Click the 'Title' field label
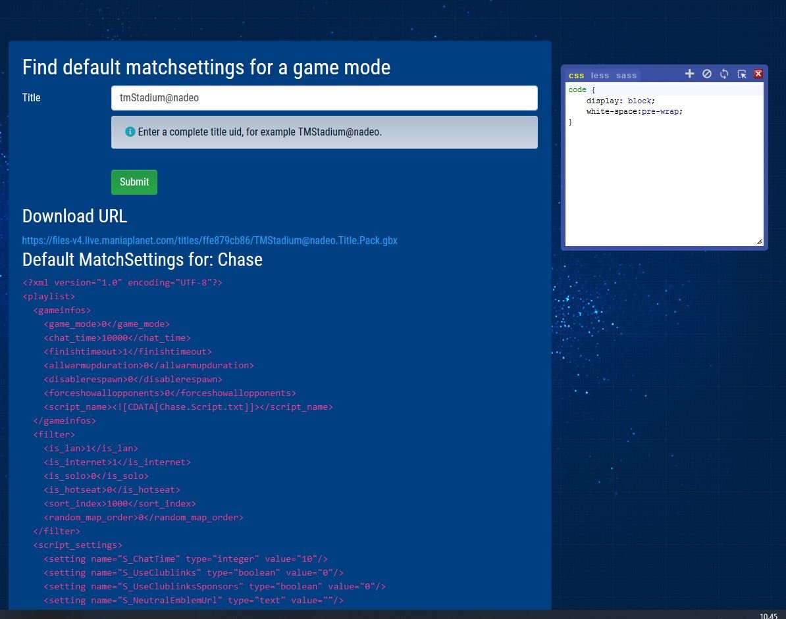Screen dimensions: 786x619 coord(31,97)
